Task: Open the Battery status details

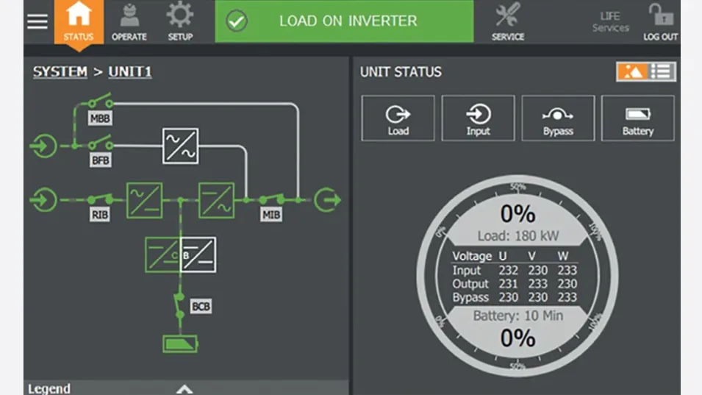Action: pos(637,118)
